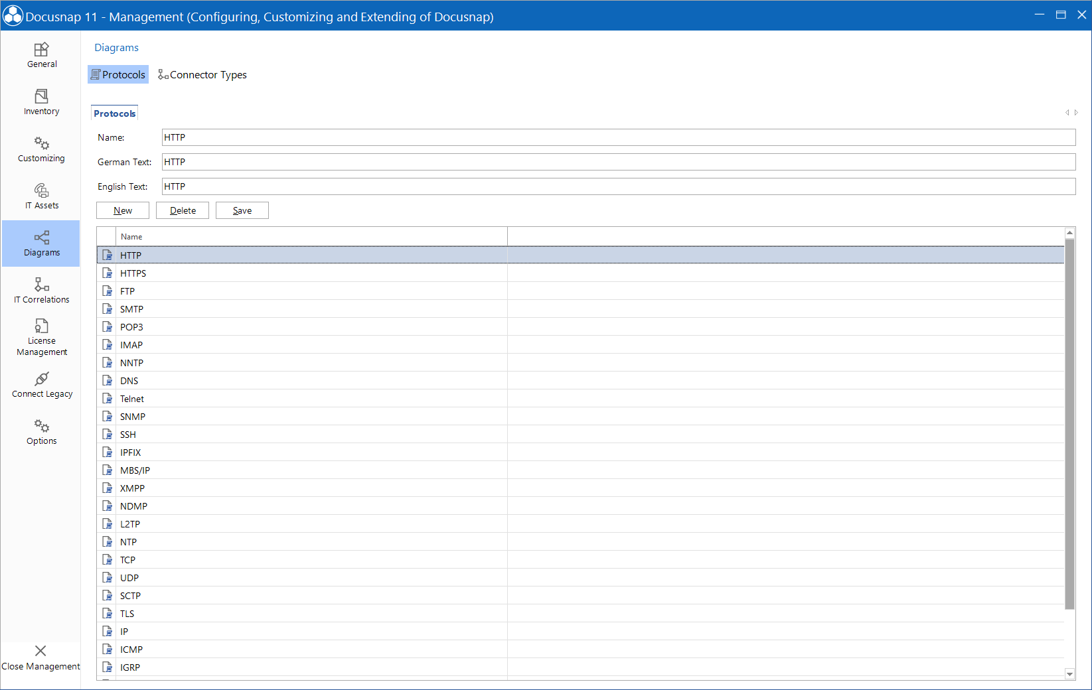The image size is (1092, 690).
Task: Select Connect Legacy in the sidebar
Action: coord(41,385)
